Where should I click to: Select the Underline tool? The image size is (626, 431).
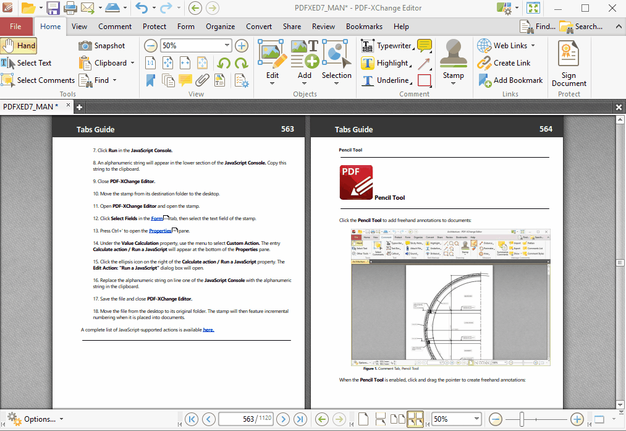tap(386, 80)
